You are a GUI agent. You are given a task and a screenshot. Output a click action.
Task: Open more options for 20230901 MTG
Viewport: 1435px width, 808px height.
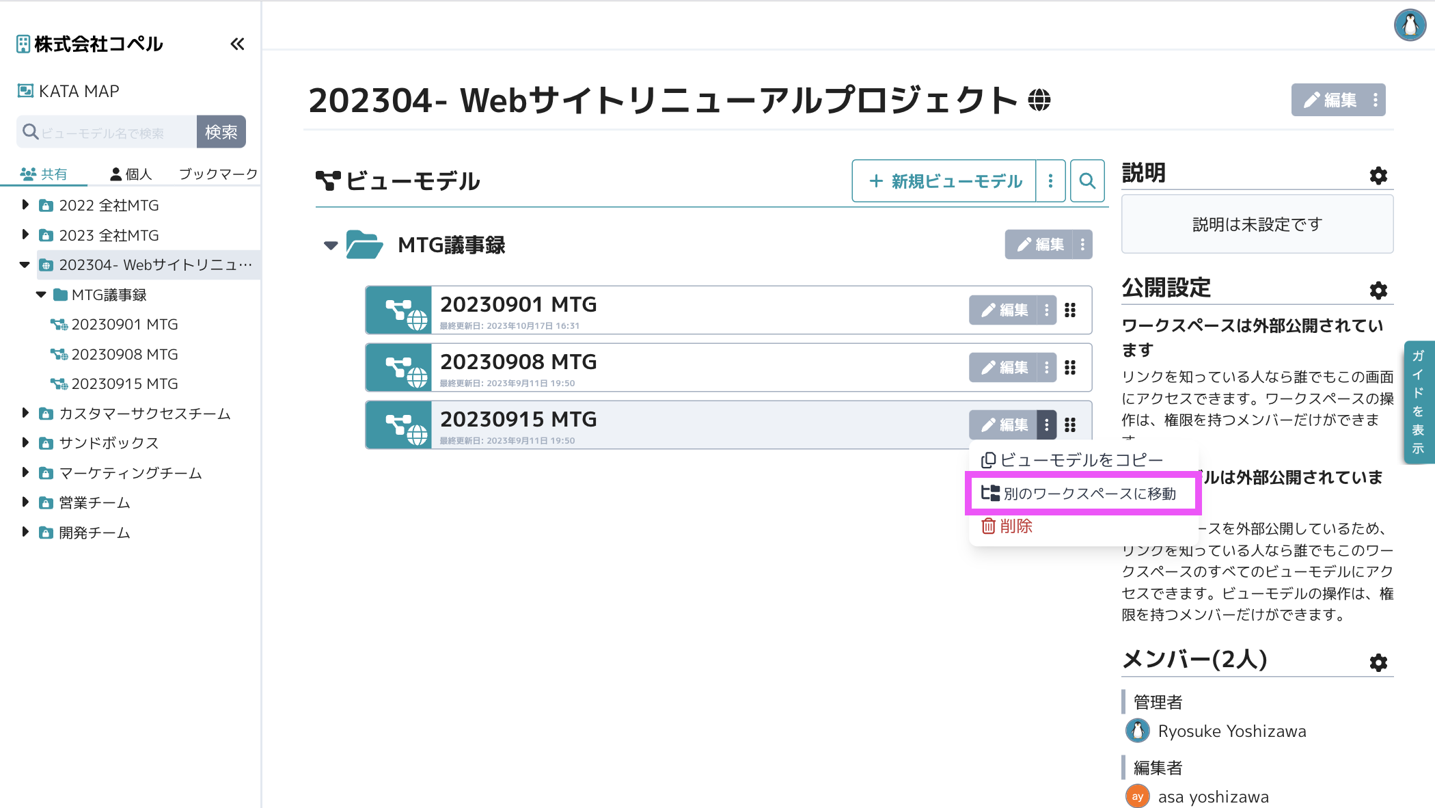coord(1046,310)
